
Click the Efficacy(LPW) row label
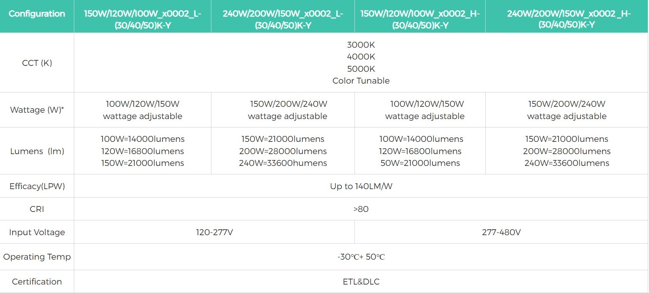[x=37, y=186]
